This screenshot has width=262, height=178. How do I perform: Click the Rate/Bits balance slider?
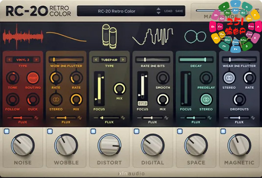coord(153,59)
